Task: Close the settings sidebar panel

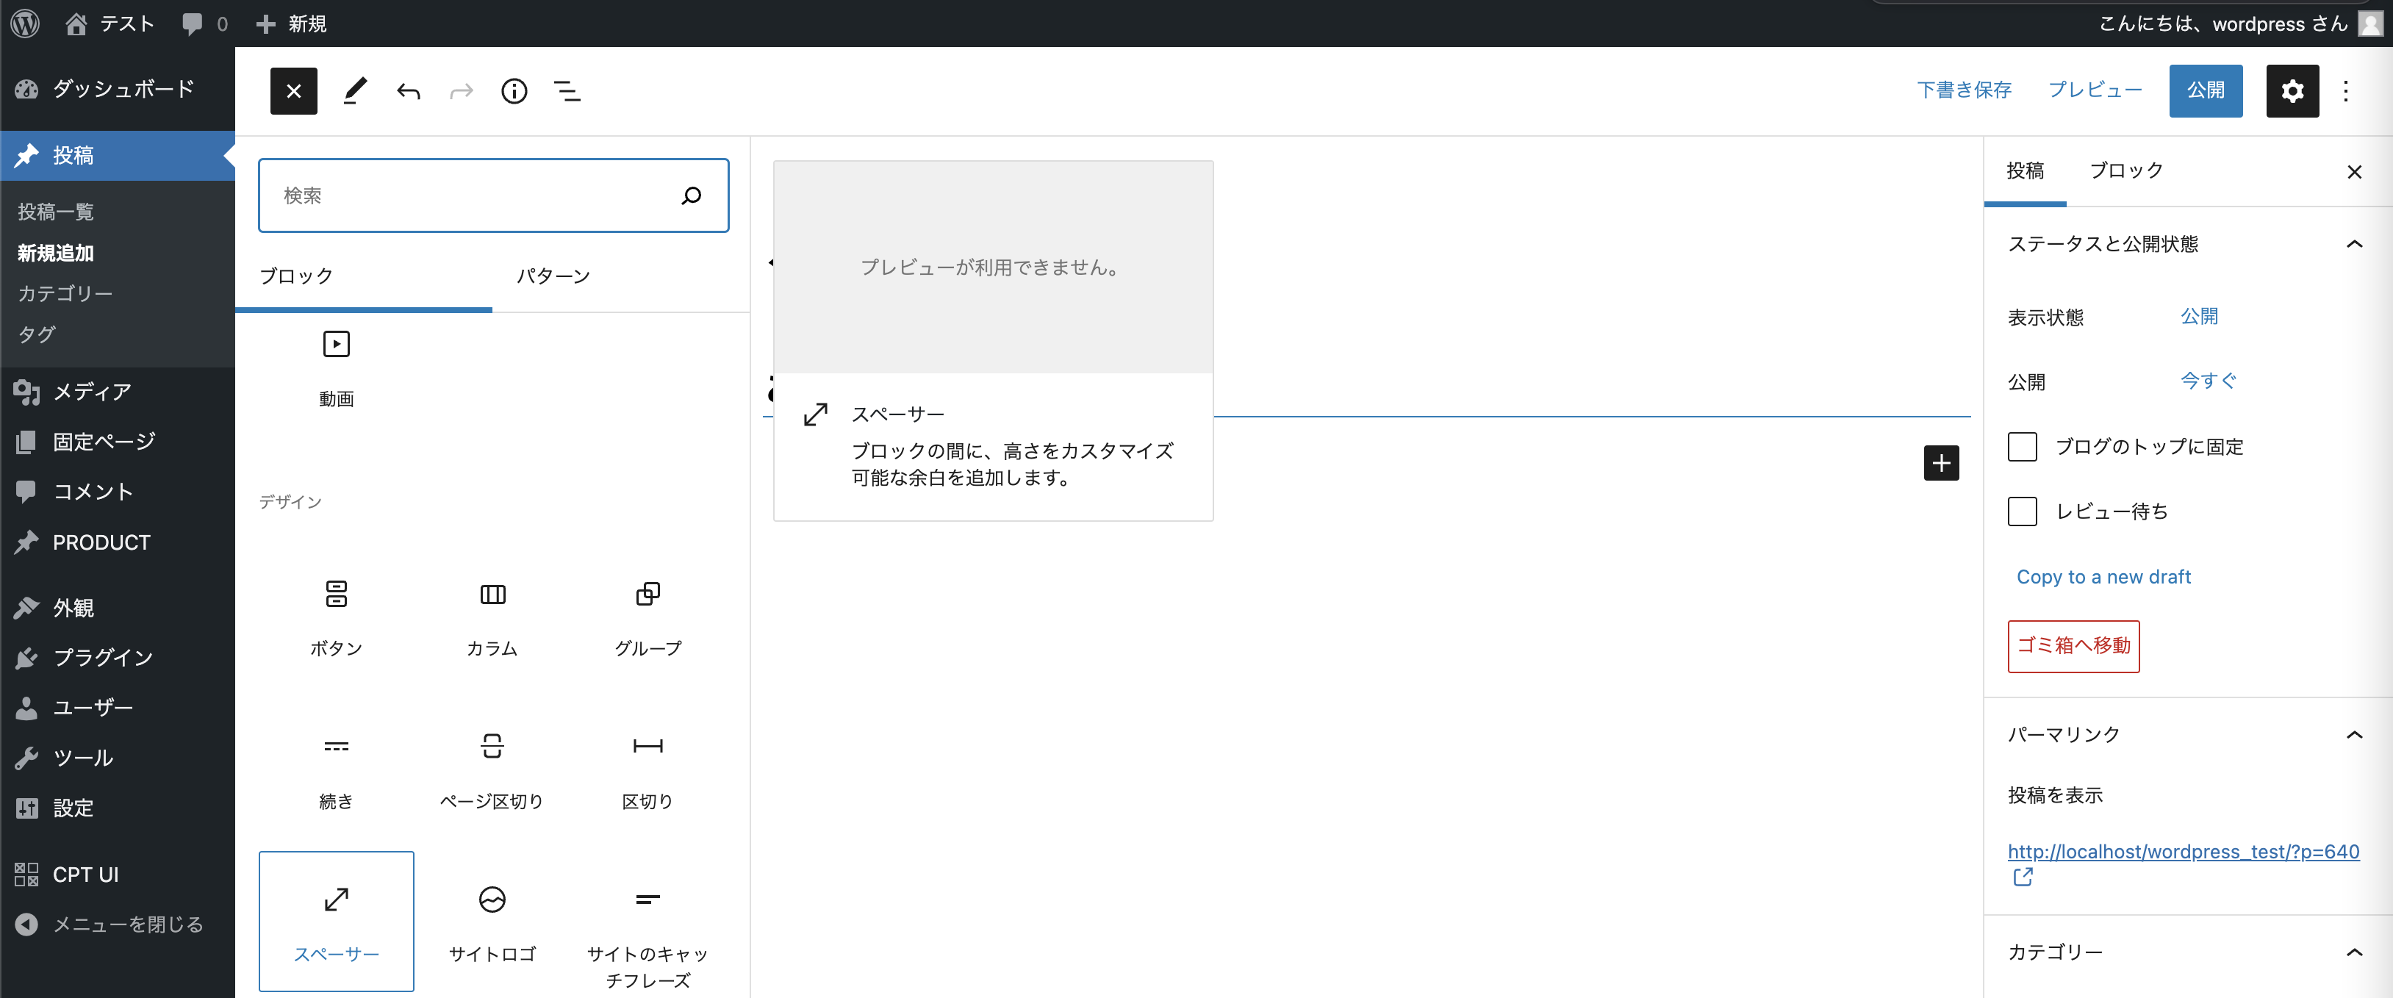Action: (x=2354, y=172)
